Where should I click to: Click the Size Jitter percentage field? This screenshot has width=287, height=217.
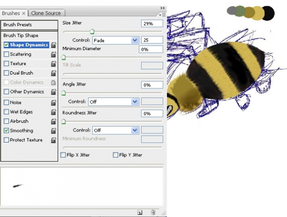[152, 23]
